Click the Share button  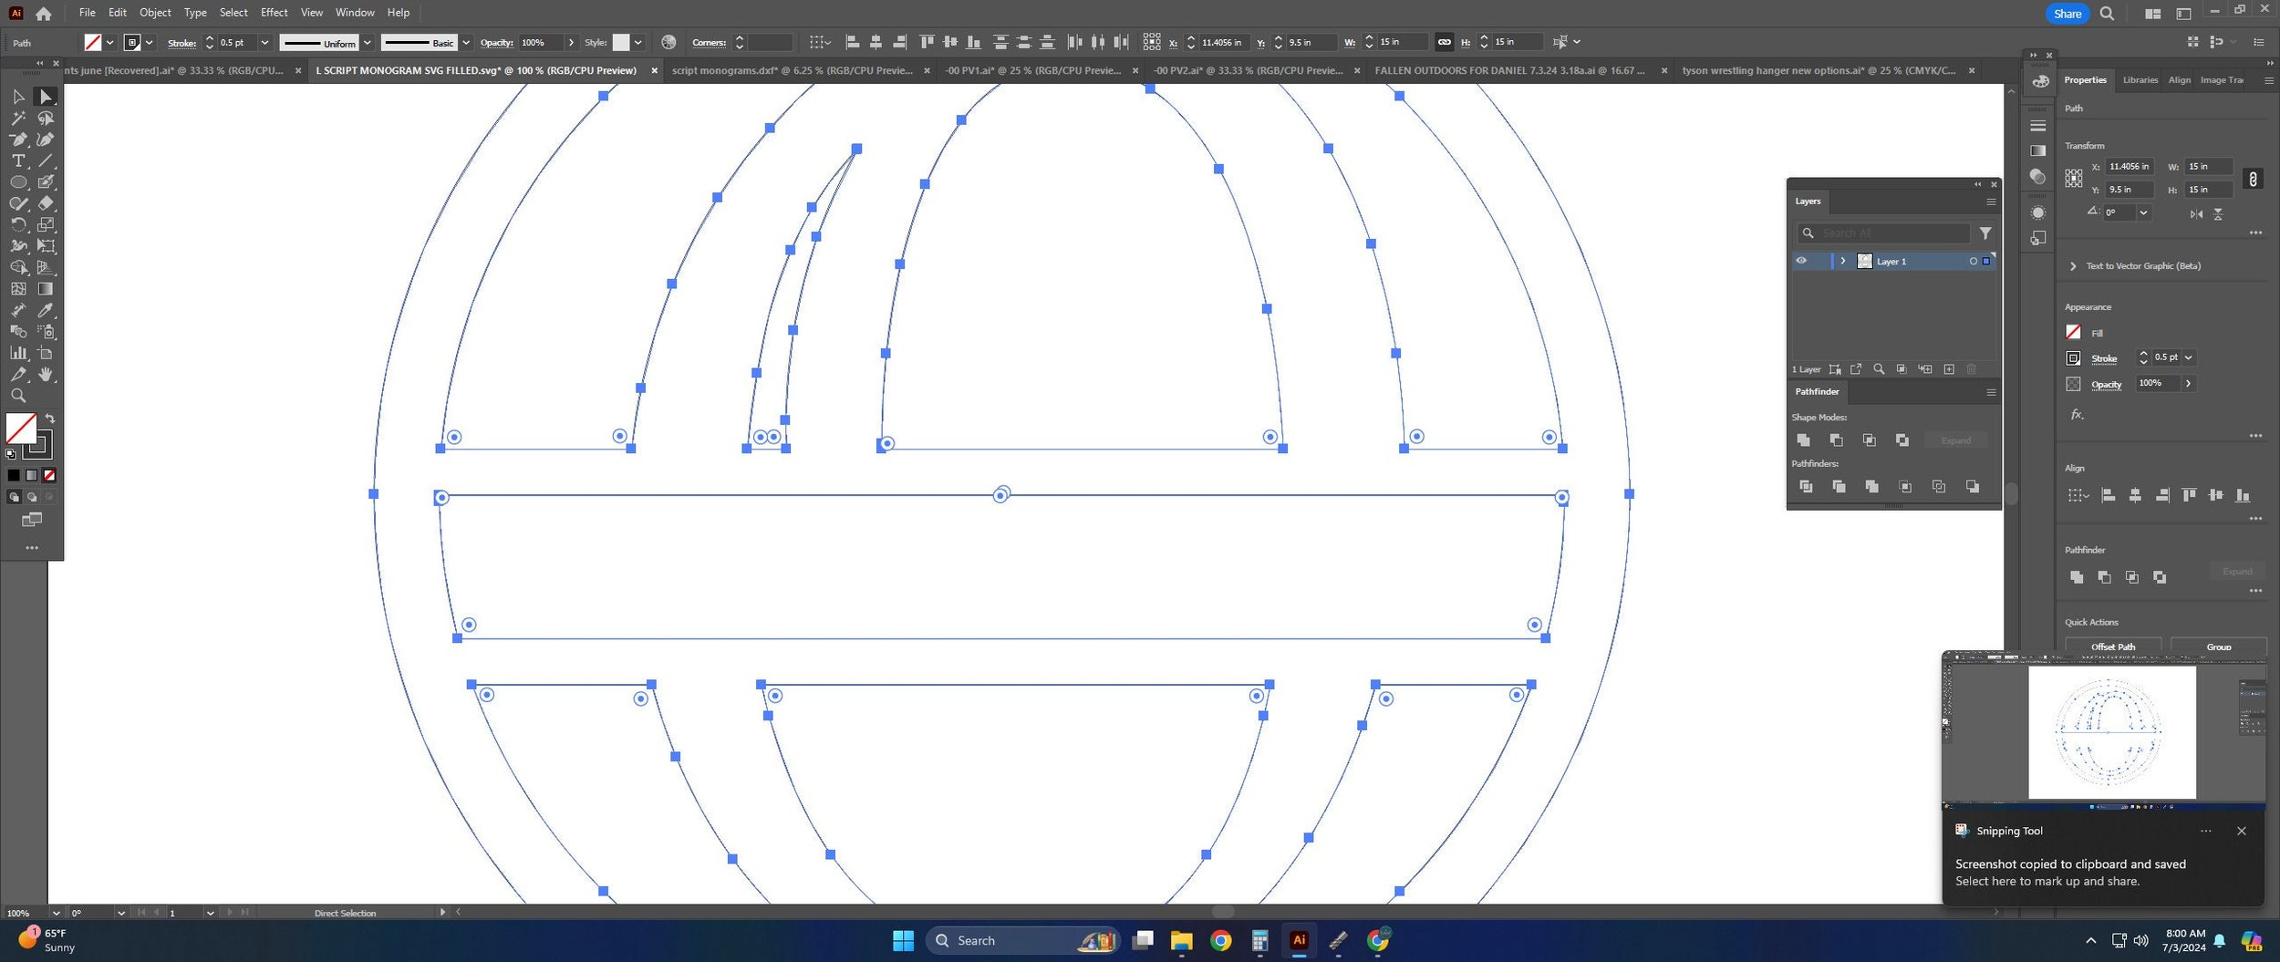pyautogui.click(x=2067, y=14)
